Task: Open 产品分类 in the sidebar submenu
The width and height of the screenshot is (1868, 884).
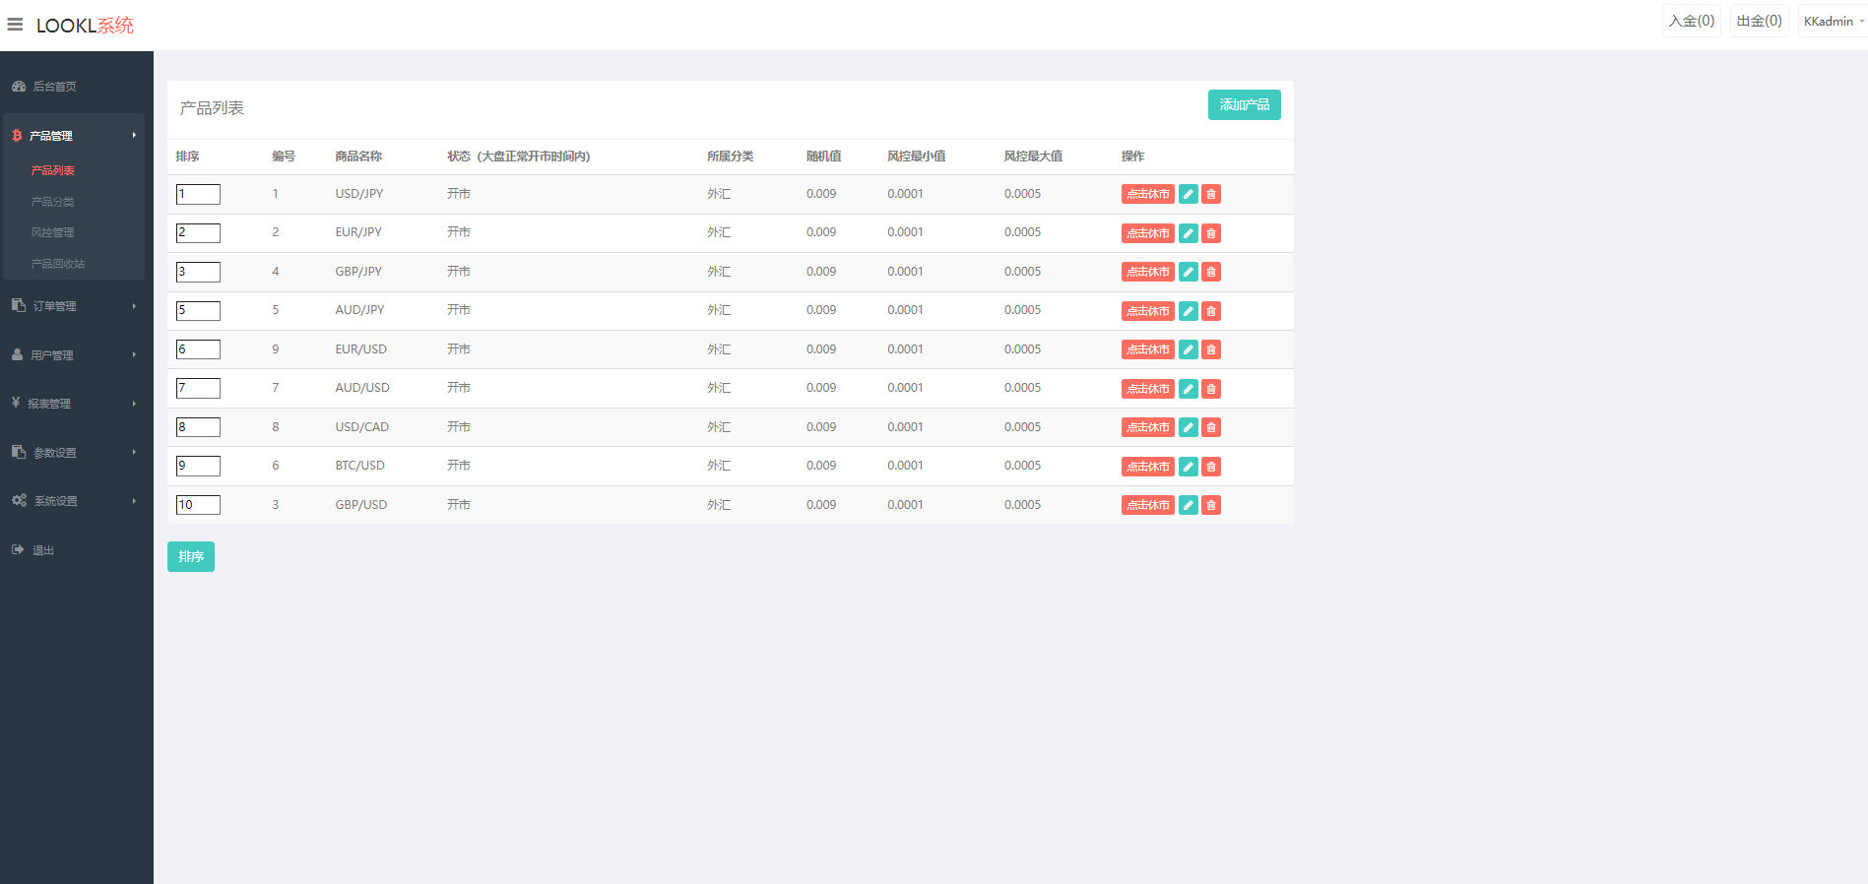Action: 53,202
